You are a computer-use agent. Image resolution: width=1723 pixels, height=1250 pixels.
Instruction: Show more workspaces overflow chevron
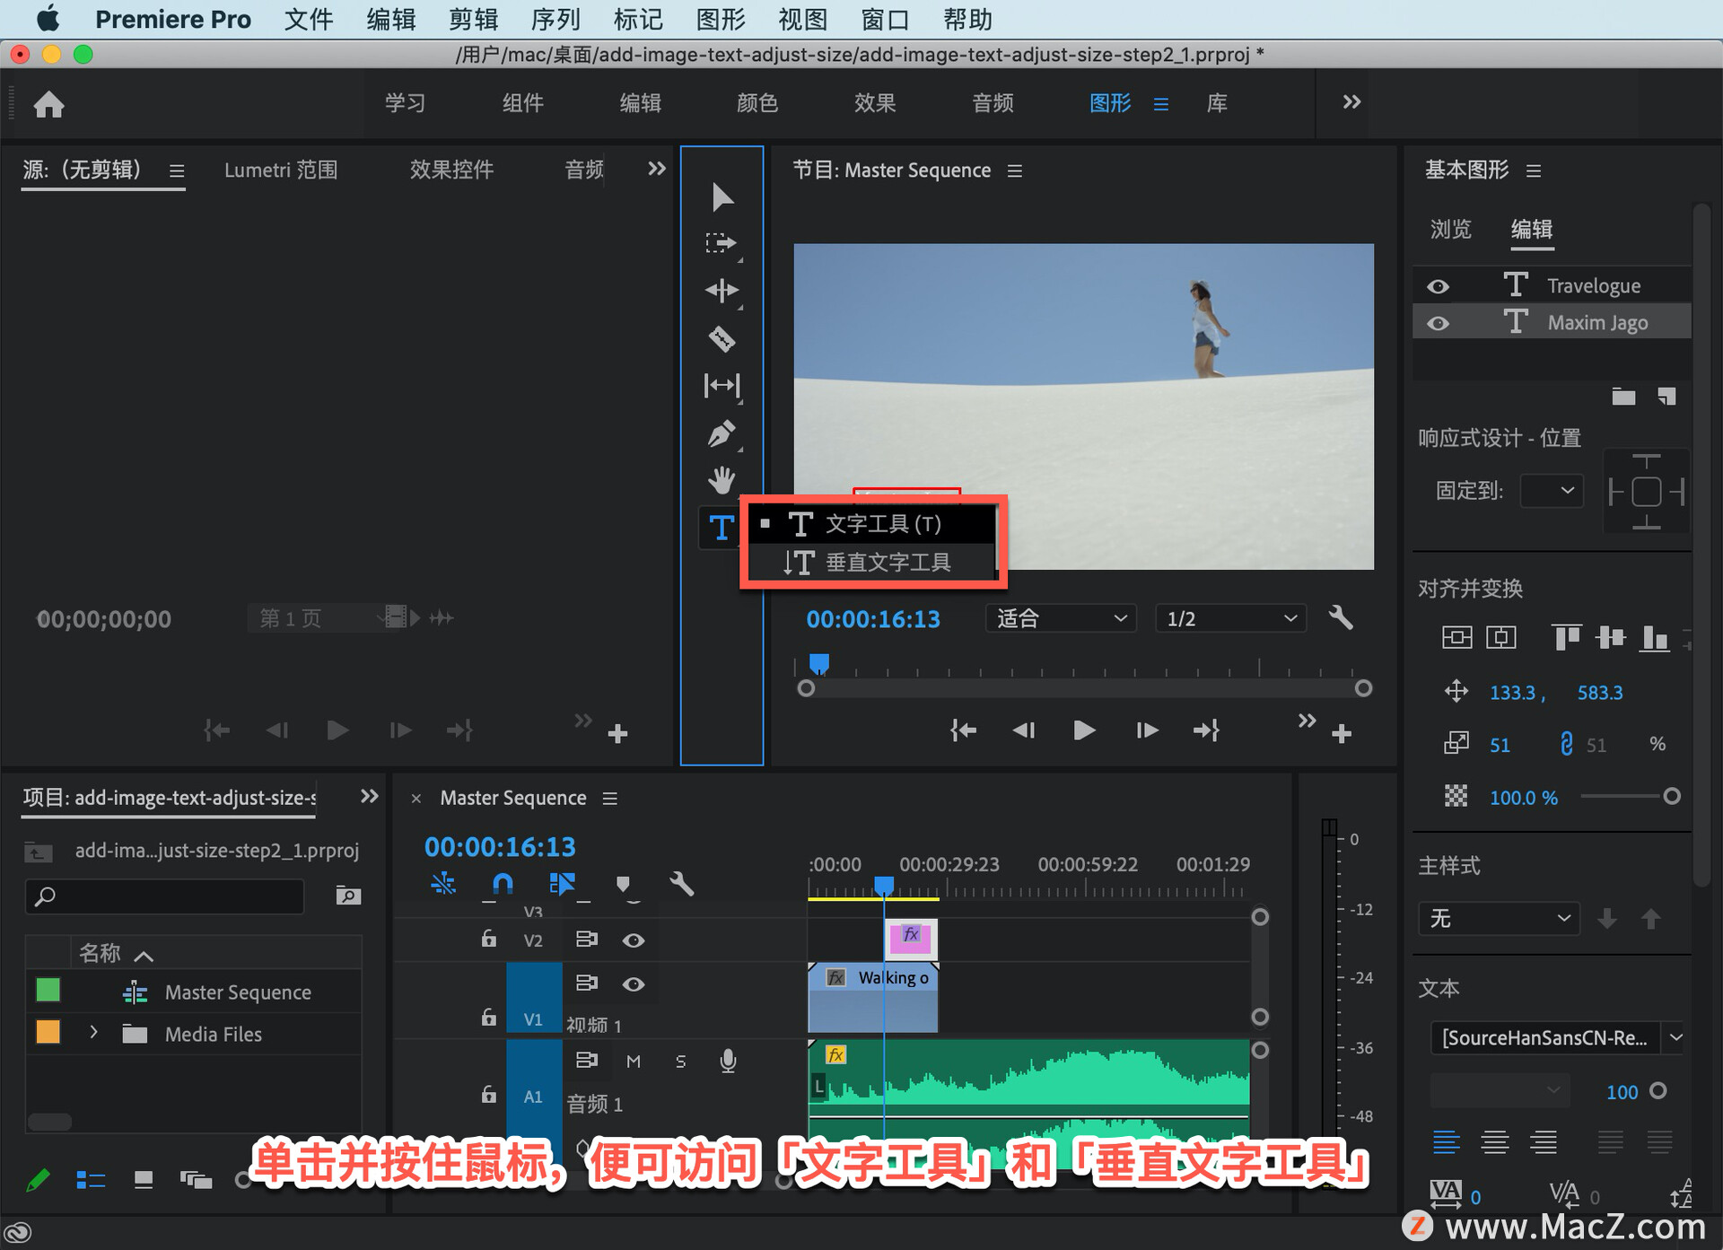(1351, 102)
